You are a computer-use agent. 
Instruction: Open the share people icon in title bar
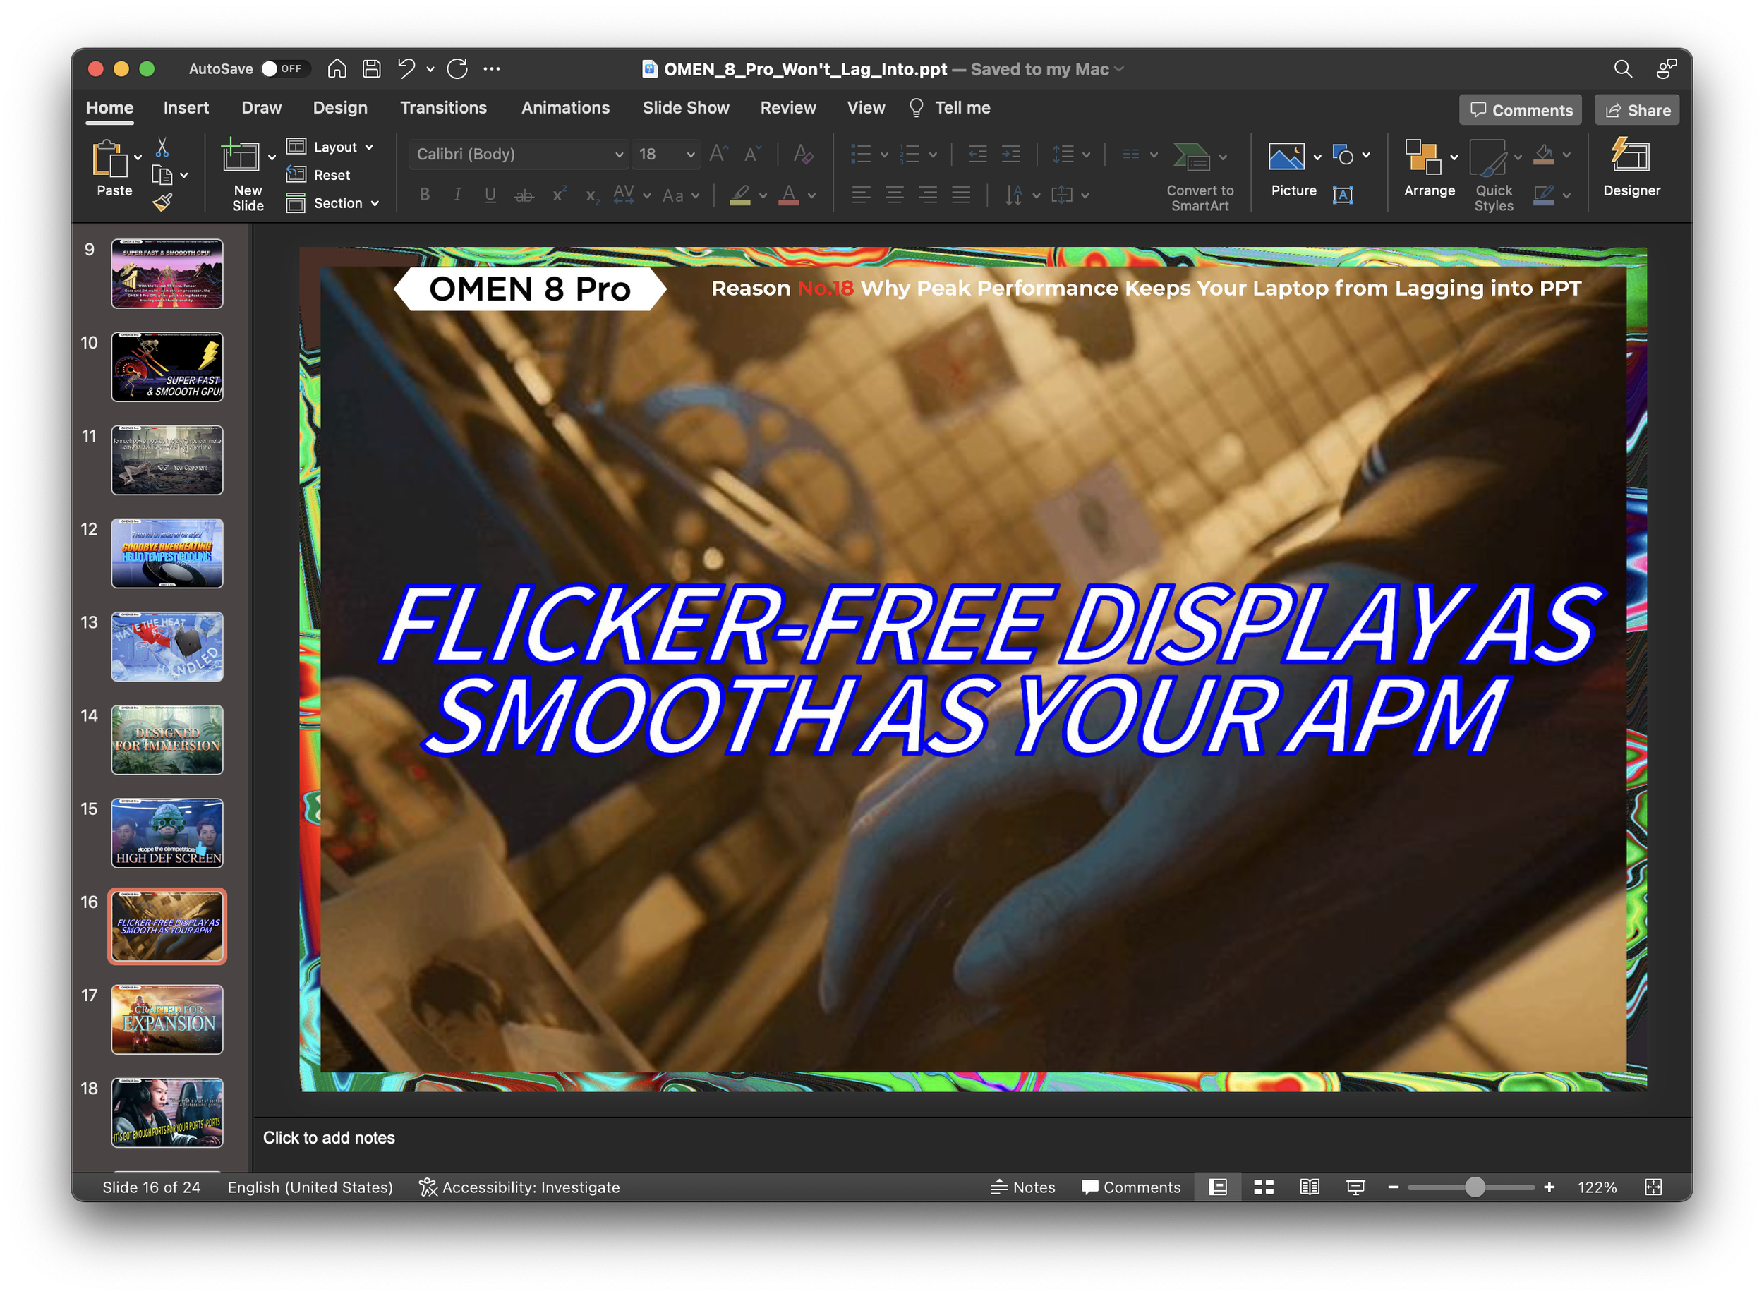coord(1667,69)
